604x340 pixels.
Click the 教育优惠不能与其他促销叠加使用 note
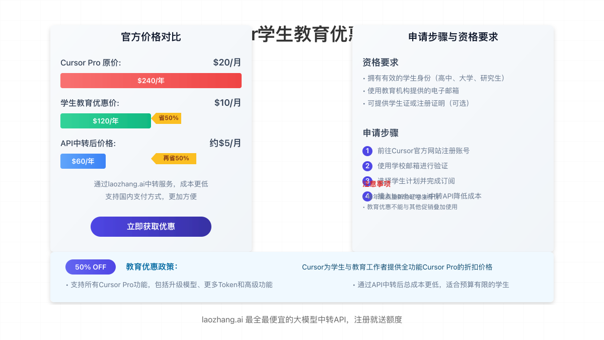[410, 207]
